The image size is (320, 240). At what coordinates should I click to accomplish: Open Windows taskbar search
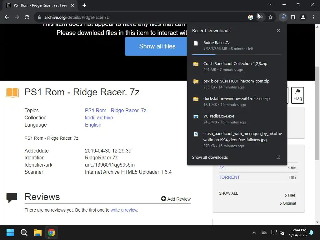point(24,232)
